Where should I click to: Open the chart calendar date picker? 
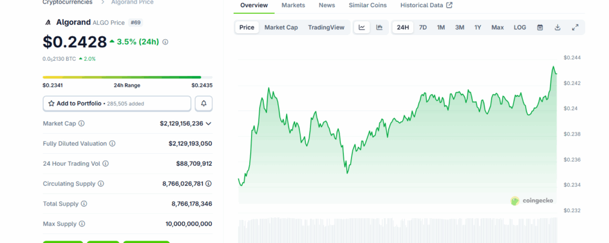[x=540, y=27]
